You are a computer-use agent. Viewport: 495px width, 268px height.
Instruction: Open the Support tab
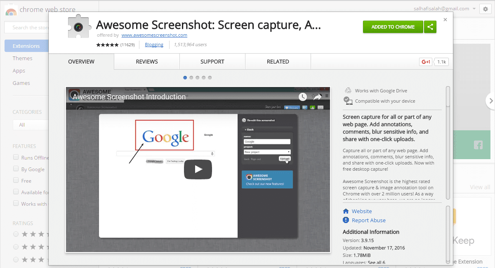pos(212,61)
